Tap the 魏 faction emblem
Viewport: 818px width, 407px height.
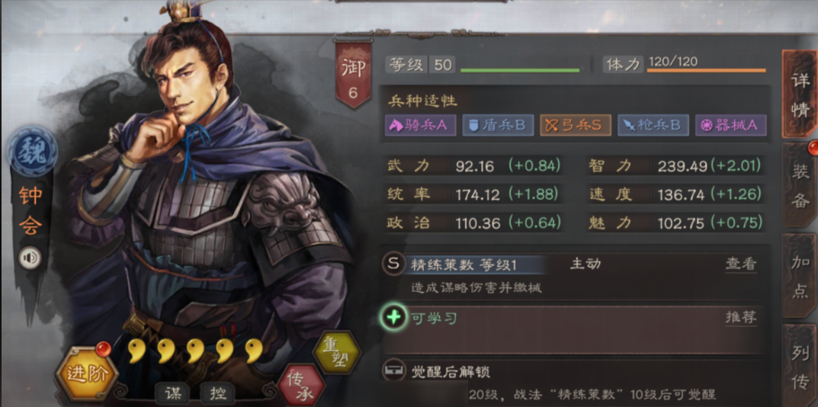tap(32, 152)
